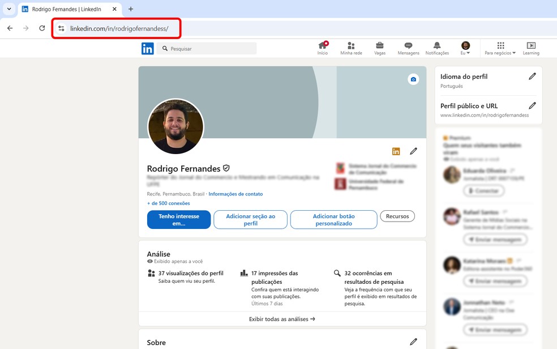This screenshot has height=349, width=557.
Task: Click Tenho interesse em button
Action: (x=179, y=220)
